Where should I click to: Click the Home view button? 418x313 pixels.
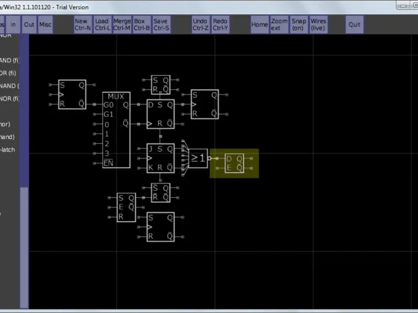pos(259,25)
